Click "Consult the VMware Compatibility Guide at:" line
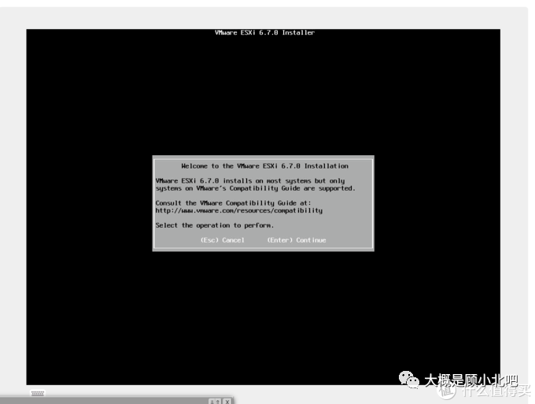This screenshot has width=535, height=404. click(234, 203)
